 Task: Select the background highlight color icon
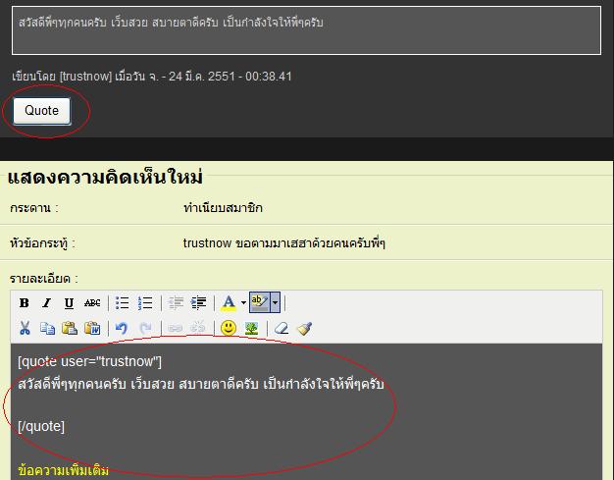click(x=260, y=302)
